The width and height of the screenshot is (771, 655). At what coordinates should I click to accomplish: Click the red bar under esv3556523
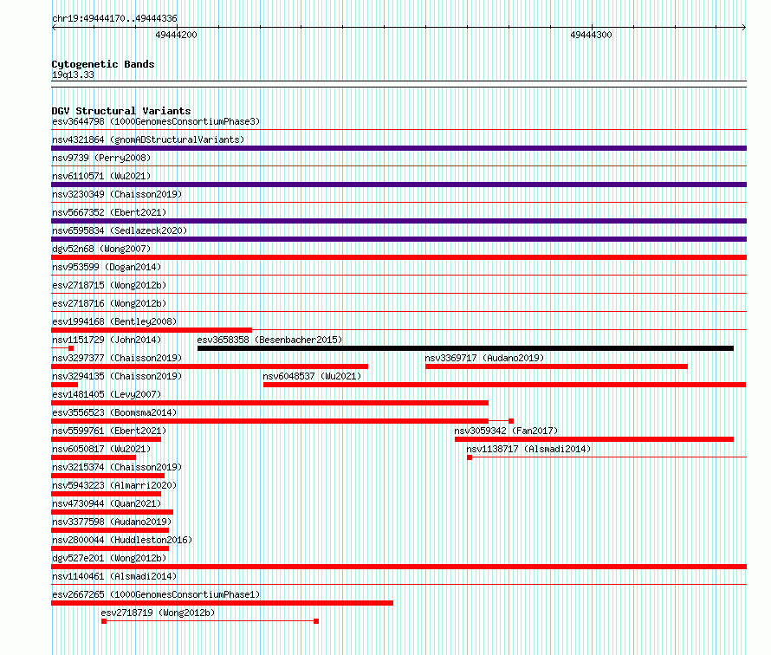[x=269, y=421]
